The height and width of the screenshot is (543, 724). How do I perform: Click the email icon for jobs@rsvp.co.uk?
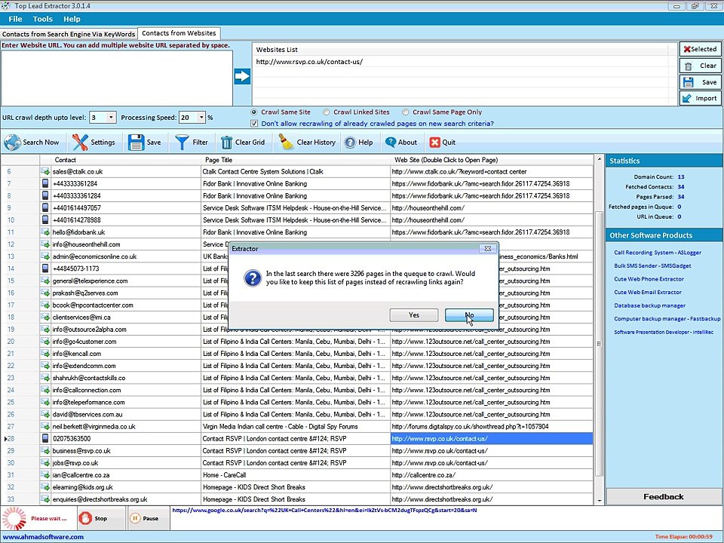(x=45, y=462)
